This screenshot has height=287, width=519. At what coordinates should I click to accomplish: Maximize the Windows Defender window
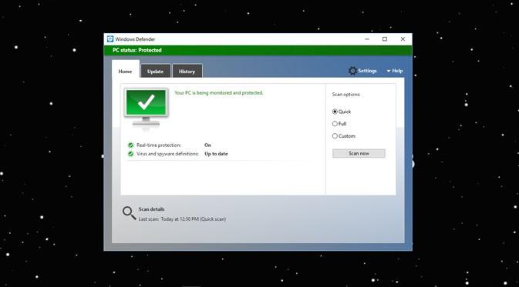click(385, 39)
